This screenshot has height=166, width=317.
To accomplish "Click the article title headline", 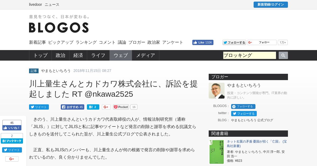I will pos(113,89).
